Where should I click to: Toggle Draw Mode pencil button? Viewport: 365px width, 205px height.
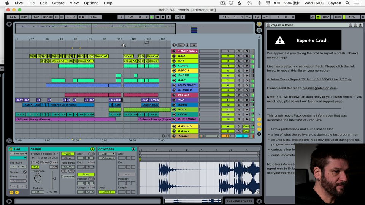313,17
